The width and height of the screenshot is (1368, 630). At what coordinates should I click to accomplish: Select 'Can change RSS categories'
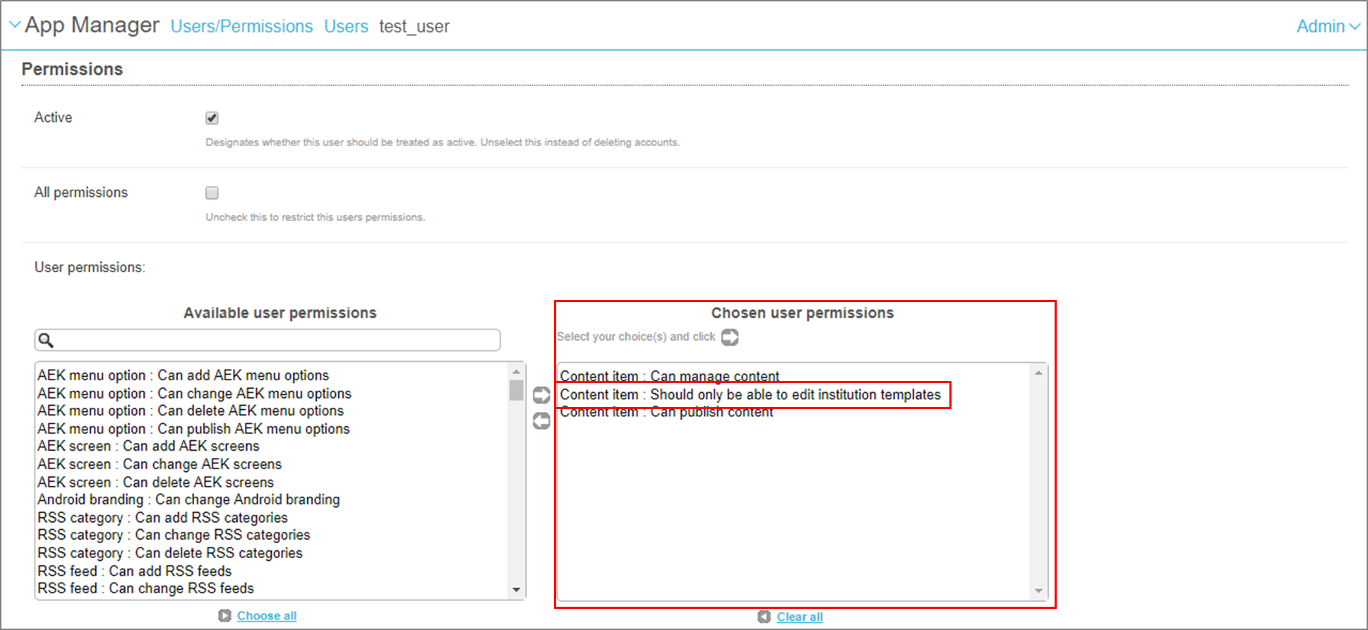coord(174,535)
